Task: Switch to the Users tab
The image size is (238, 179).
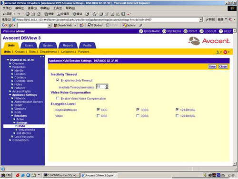Action: (x=29, y=46)
